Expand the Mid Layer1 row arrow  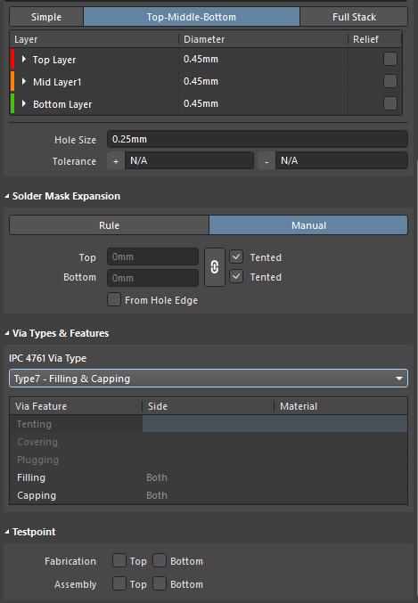pos(24,82)
